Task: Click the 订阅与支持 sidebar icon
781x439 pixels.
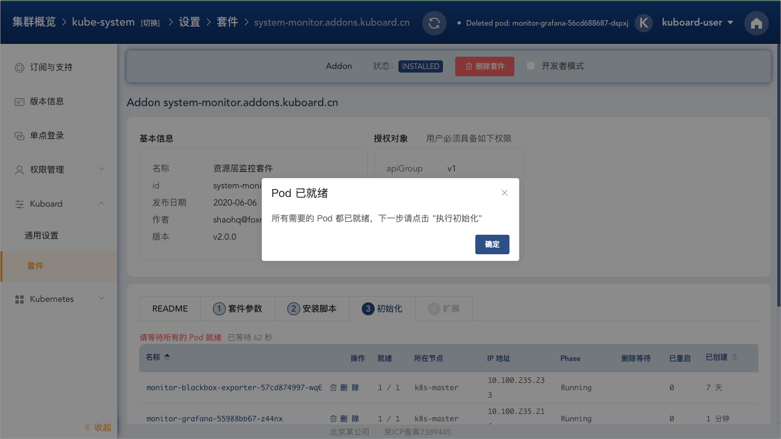Action: click(x=20, y=68)
